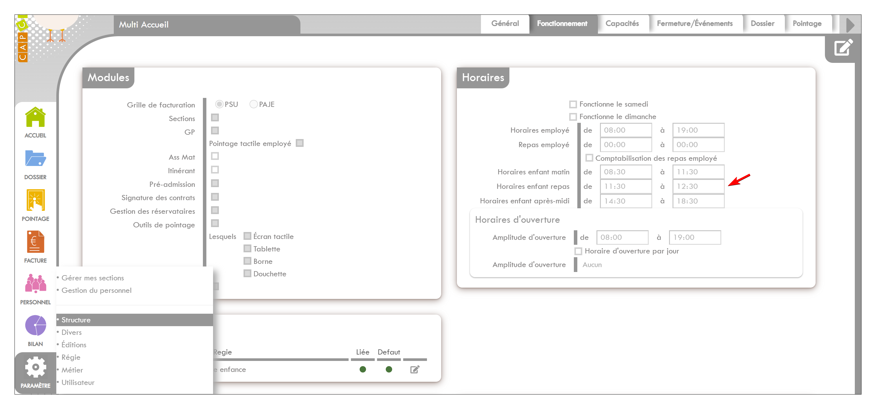Select Divers in the Paramètre menu
The width and height of the screenshot is (876, 409).
coord(71,332)
